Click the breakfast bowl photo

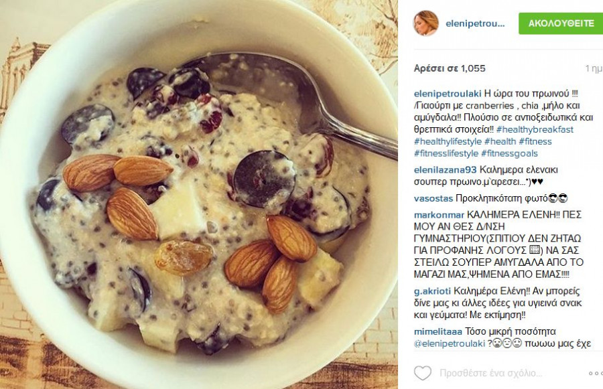pos(199,194)
